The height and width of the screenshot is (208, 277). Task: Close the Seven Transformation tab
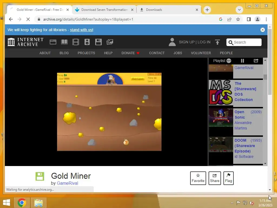click(132, 10)
